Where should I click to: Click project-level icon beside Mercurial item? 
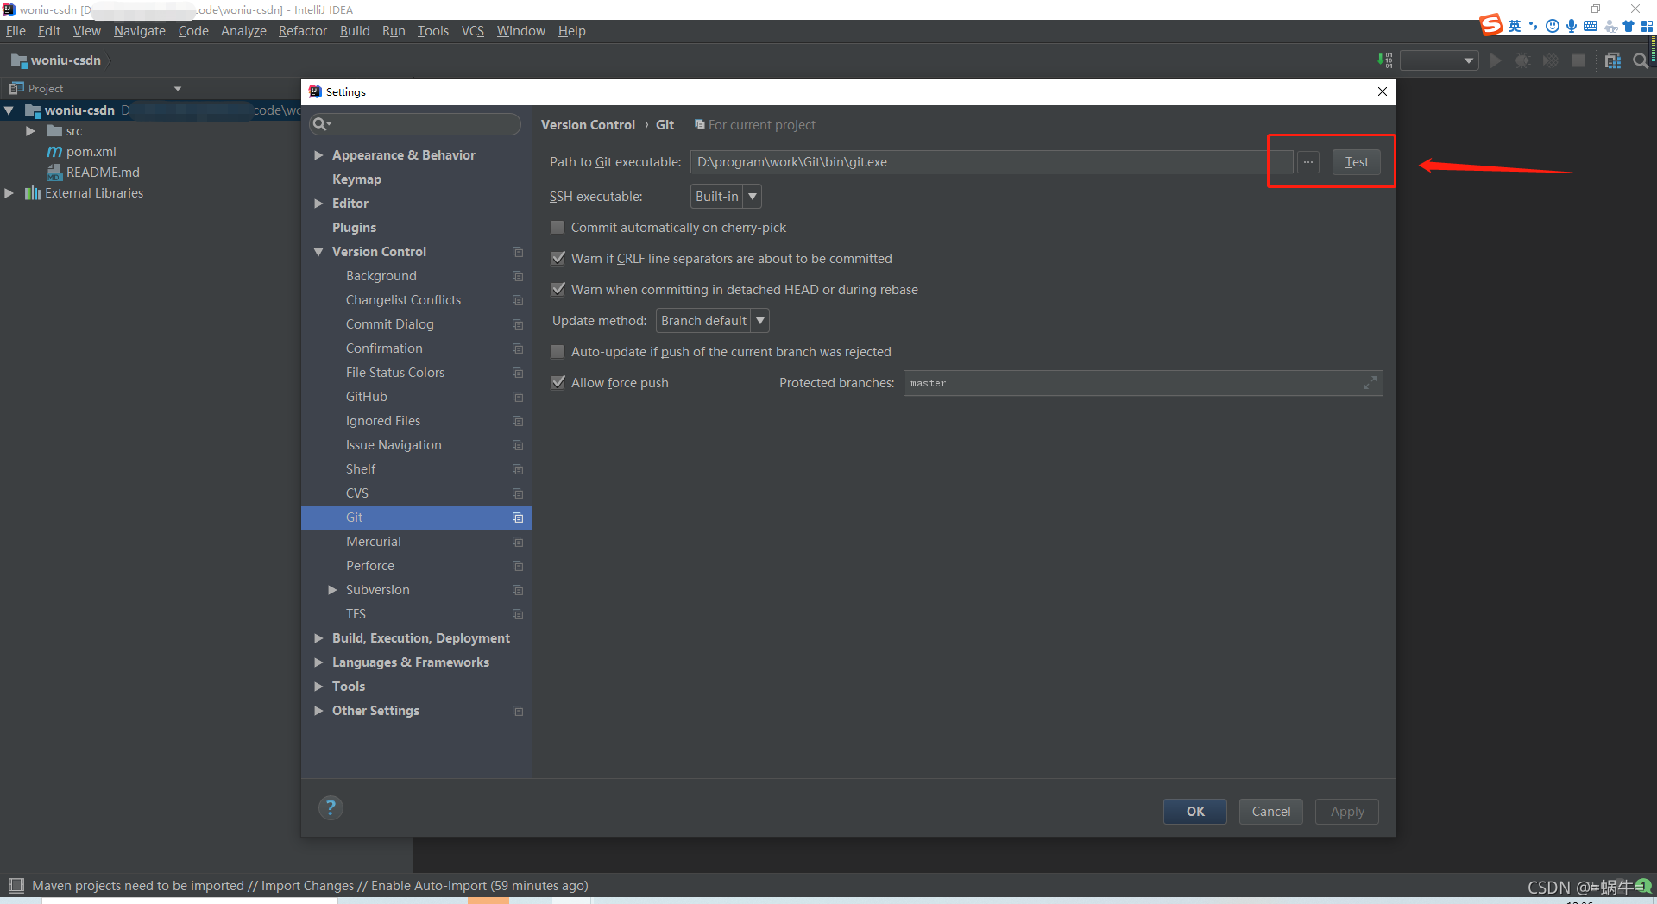(518, 542)
